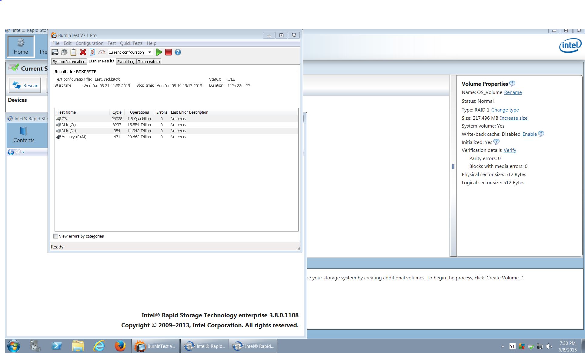This screenshot has height=353, width=585.
Task: Click help icon next to Volume Properties
Action: pyautogui.click(x=512, y=83)
